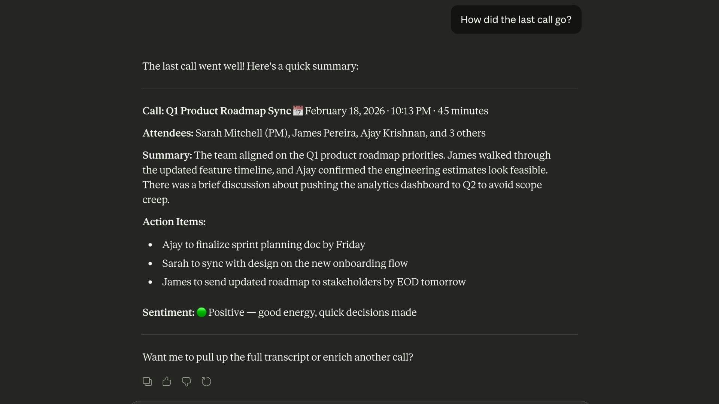Click the '45 minutes' duration text
The image size is (719, 404).
click(x=462, y=111)
